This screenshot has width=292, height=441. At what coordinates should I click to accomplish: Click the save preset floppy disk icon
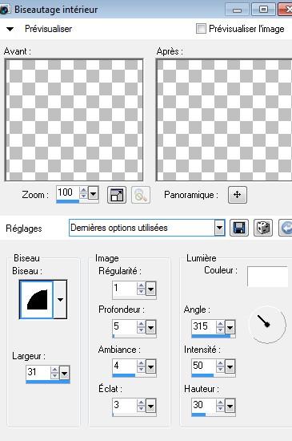(239, 228)
